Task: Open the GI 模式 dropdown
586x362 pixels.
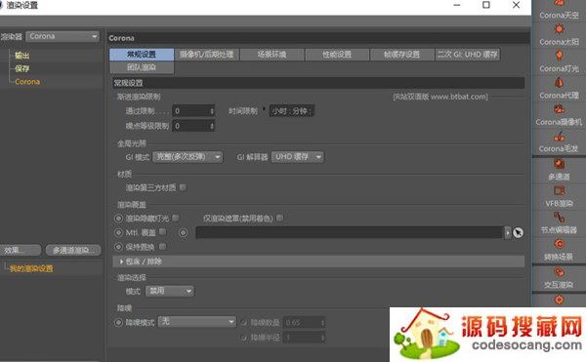Action: pyautogui.click(x=188, y=157)
